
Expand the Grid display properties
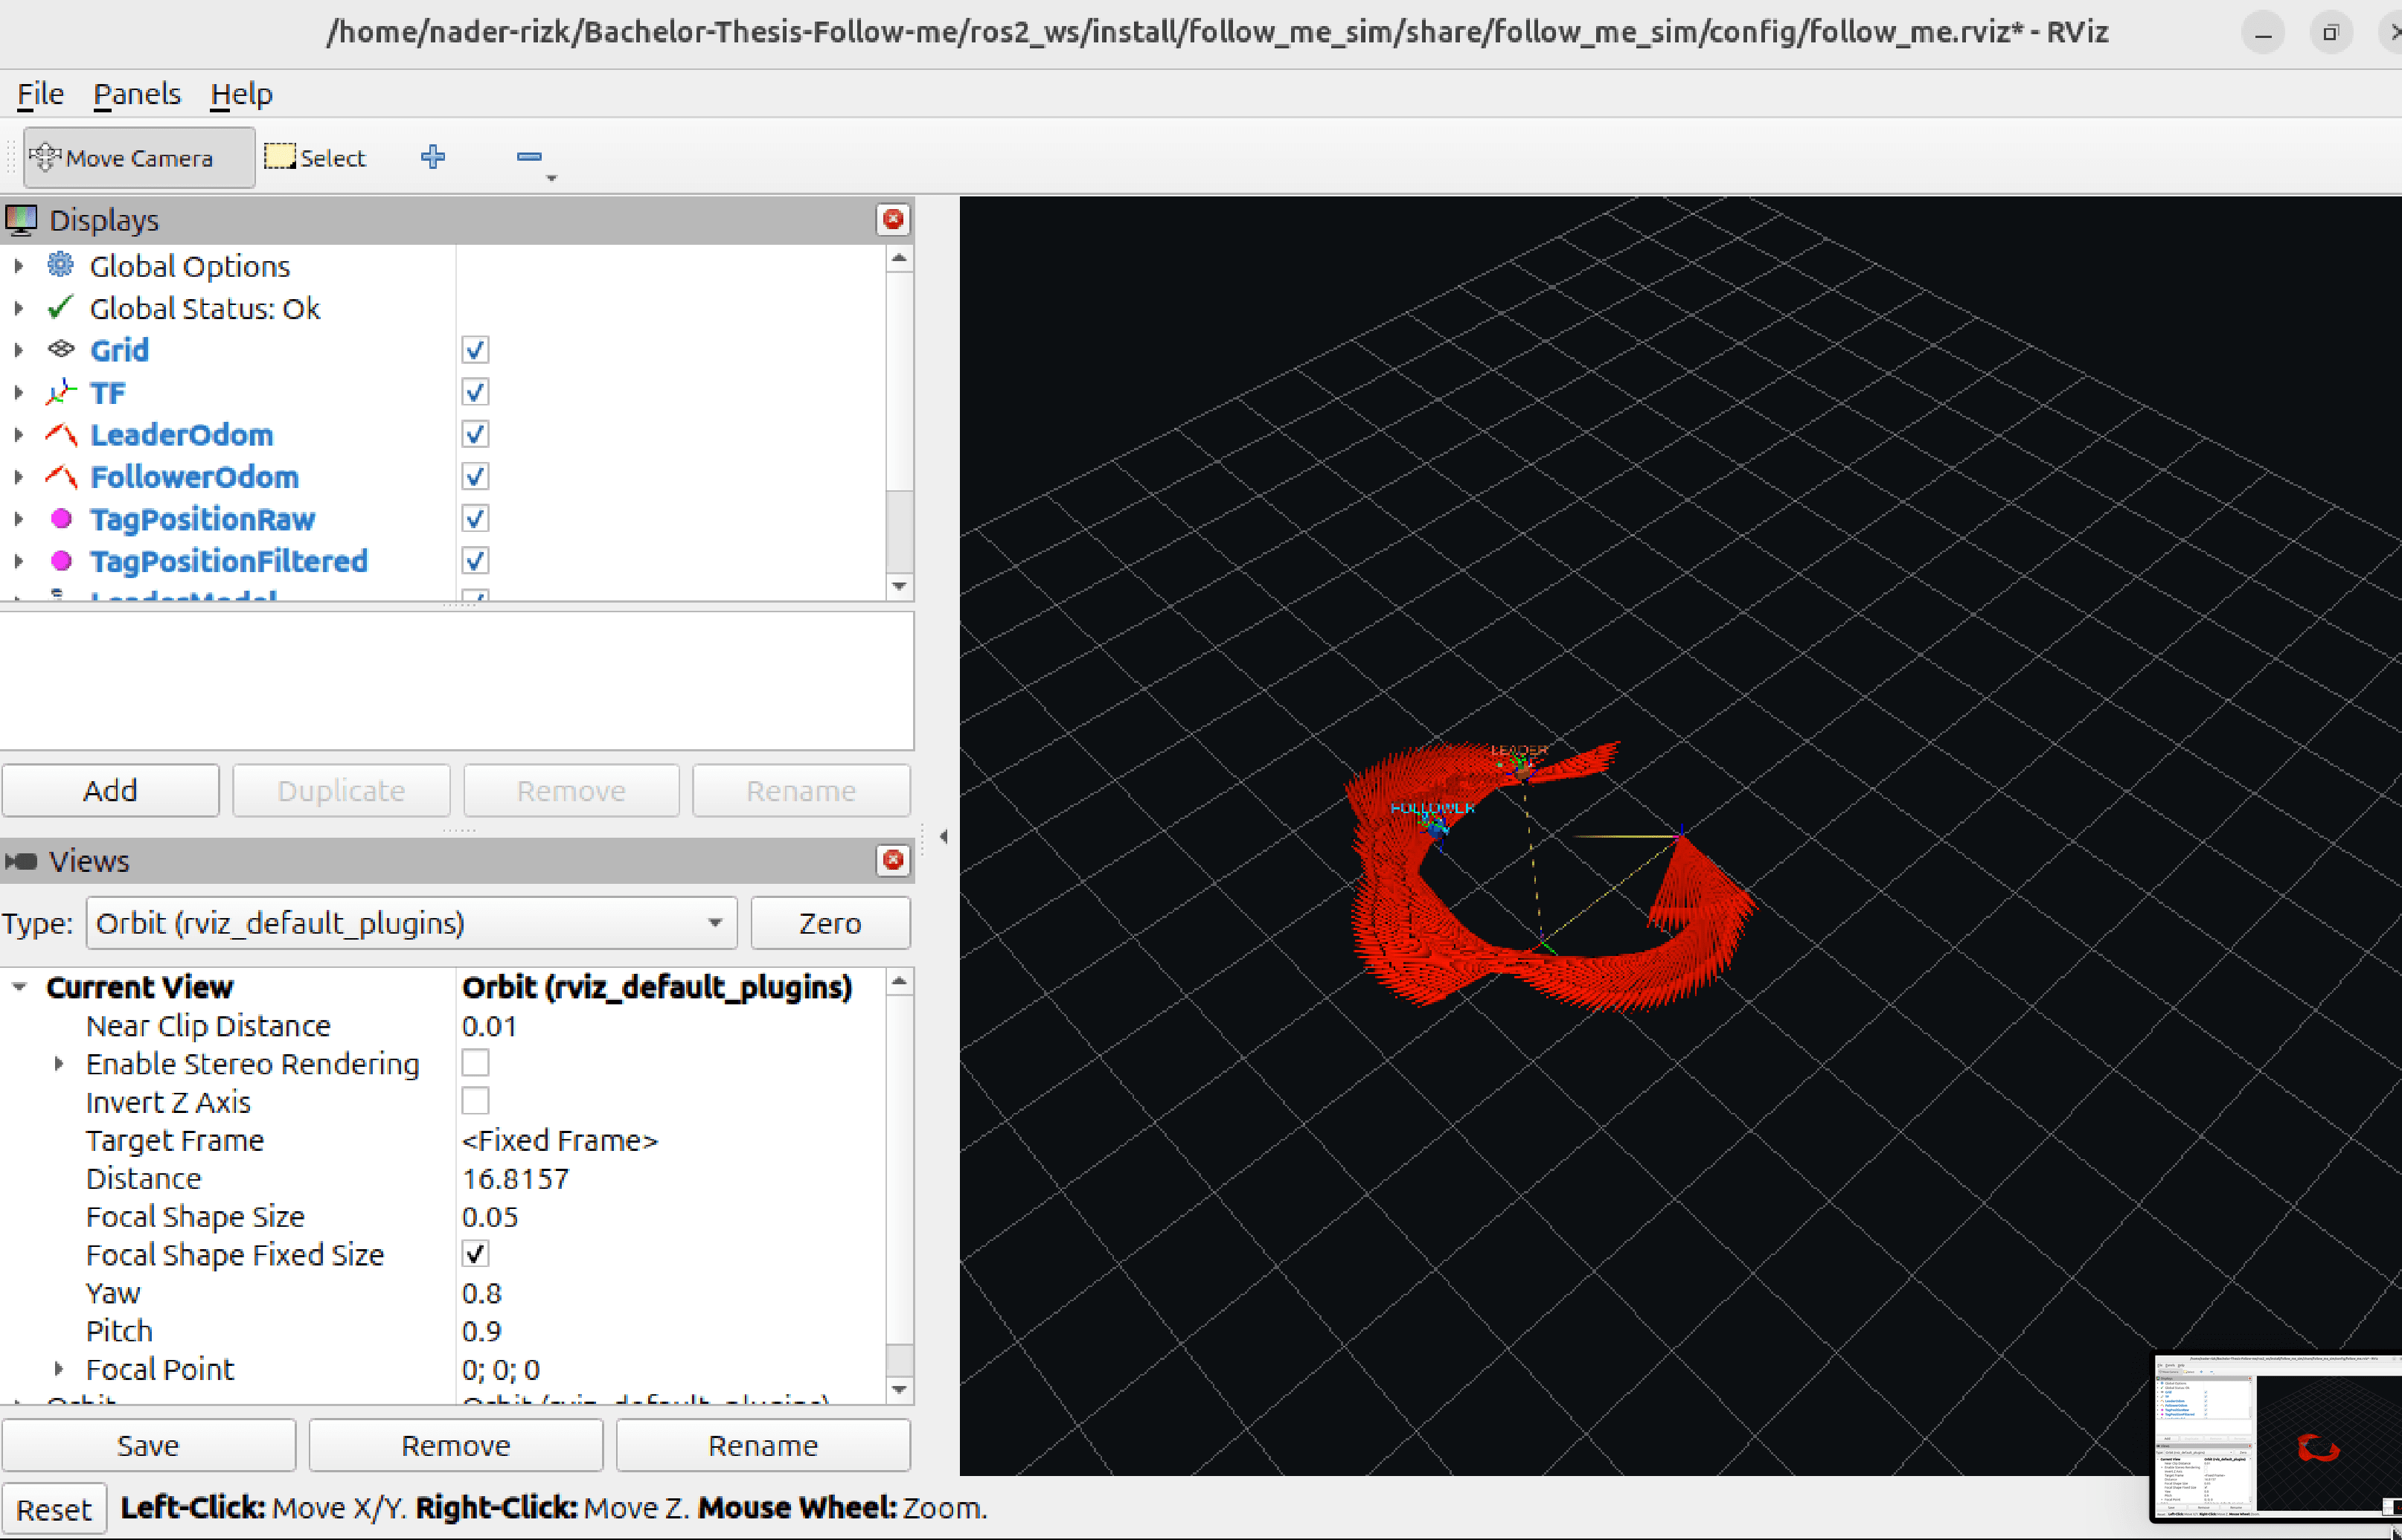18,350
